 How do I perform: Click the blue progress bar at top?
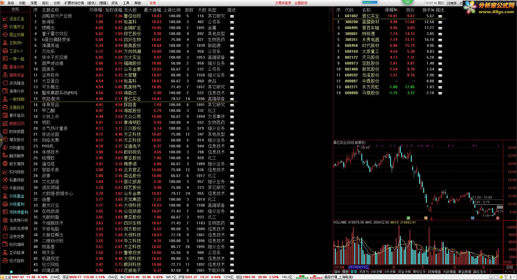click(370, 2)
